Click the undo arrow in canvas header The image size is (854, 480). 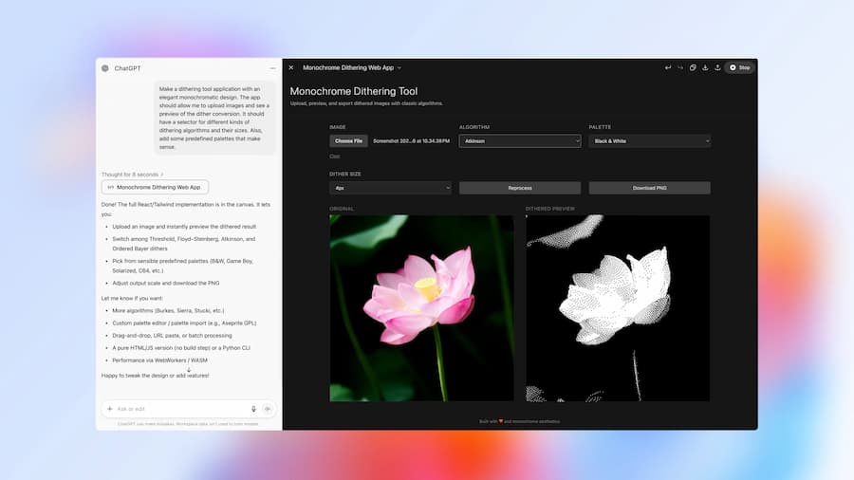668,67
